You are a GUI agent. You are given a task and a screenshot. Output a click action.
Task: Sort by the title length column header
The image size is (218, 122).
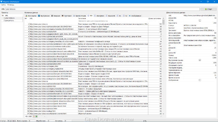(x=155, y=18)
